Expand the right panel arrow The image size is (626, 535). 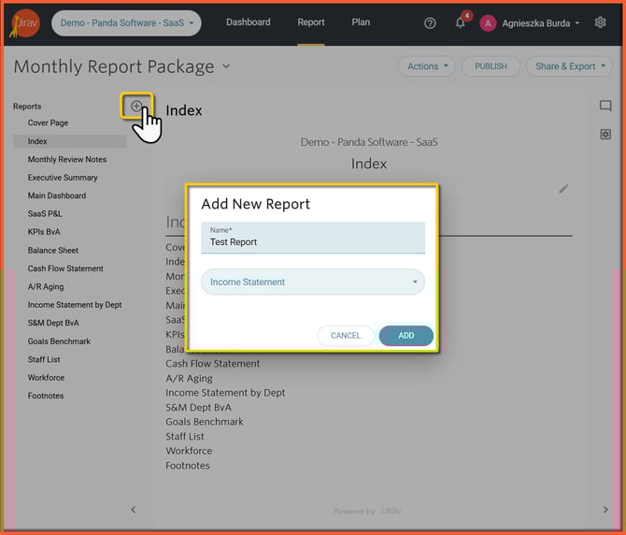pyautogui.click(x=605, y=510)
